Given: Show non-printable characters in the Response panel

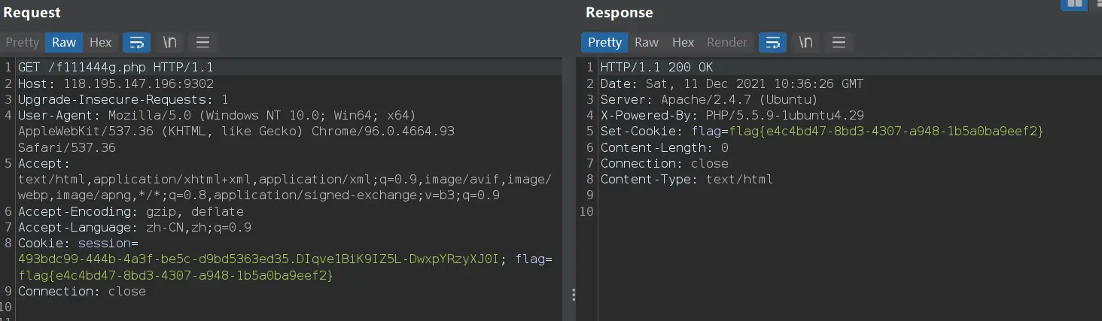Looking at the screenshot, I should (805, 42).
